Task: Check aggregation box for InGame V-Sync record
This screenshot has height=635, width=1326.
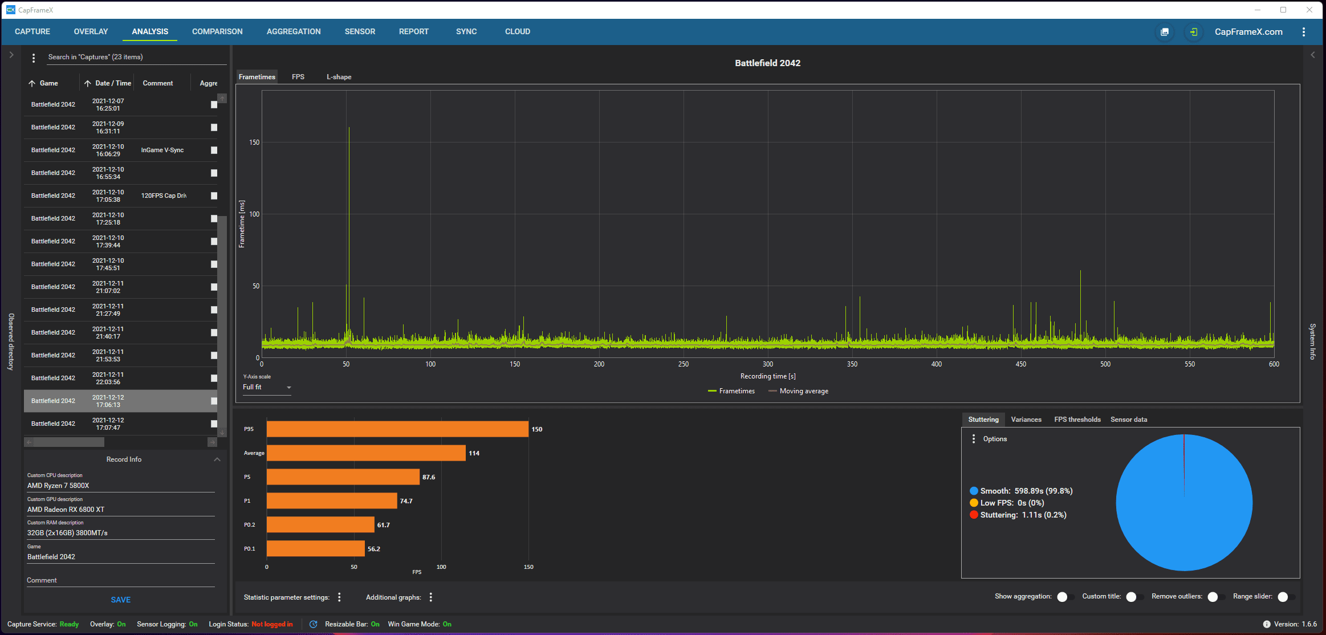Action: (214, 150)
